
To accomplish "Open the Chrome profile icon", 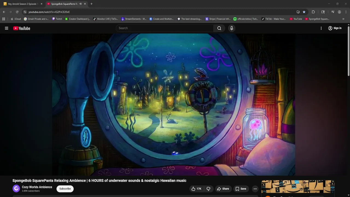I will (x=339, y=12).
